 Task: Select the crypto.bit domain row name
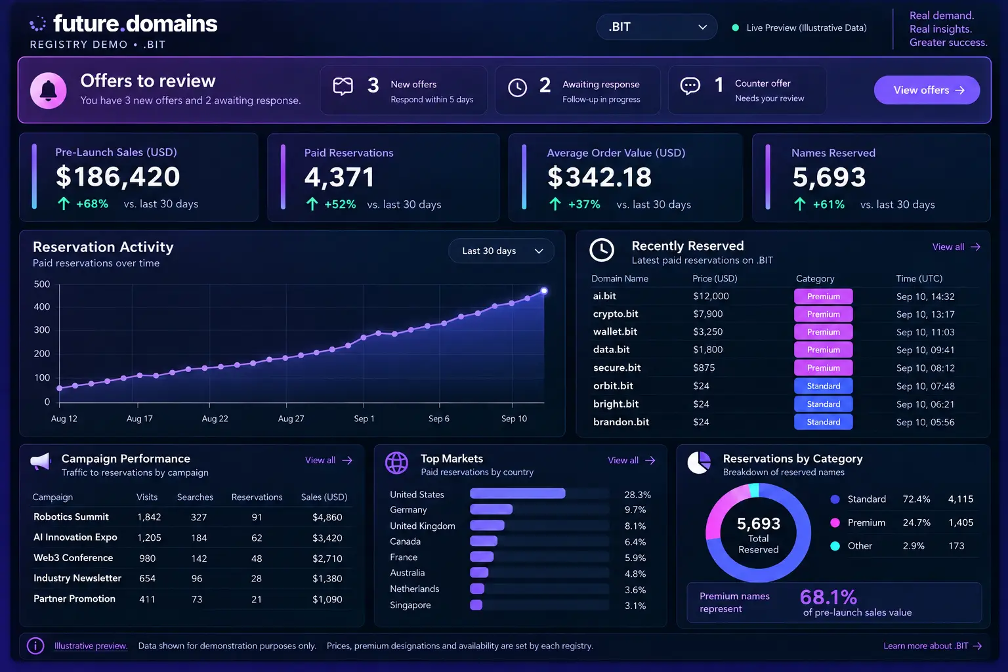(x=616, y=314)
